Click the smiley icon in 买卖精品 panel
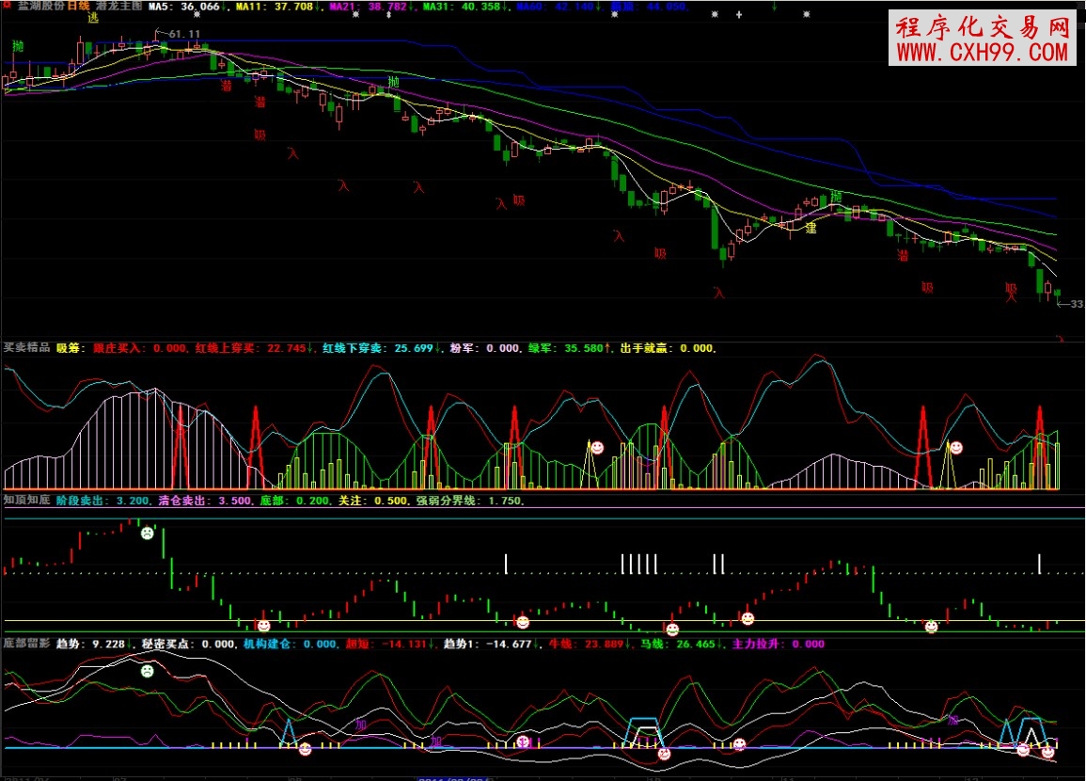Screen dimensions: 1086x781 pyautogui.click(x=594, y=446)
